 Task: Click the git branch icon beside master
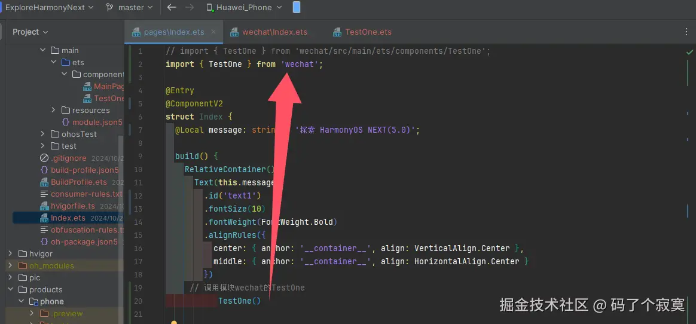coord(109,8)
